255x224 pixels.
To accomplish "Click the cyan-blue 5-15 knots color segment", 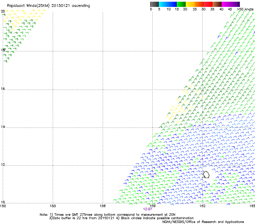I will pyautogui.click(x=168, y=4).
